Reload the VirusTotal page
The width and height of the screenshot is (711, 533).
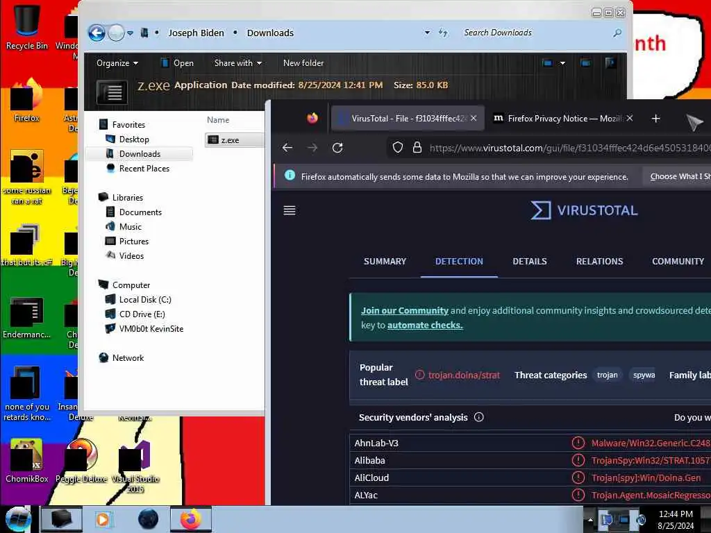(x=337, y=148)
